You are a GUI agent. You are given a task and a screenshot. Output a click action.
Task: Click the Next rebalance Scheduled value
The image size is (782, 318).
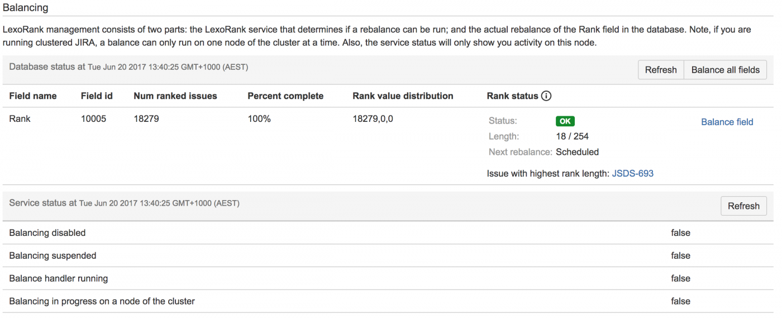tap(577, 152)
